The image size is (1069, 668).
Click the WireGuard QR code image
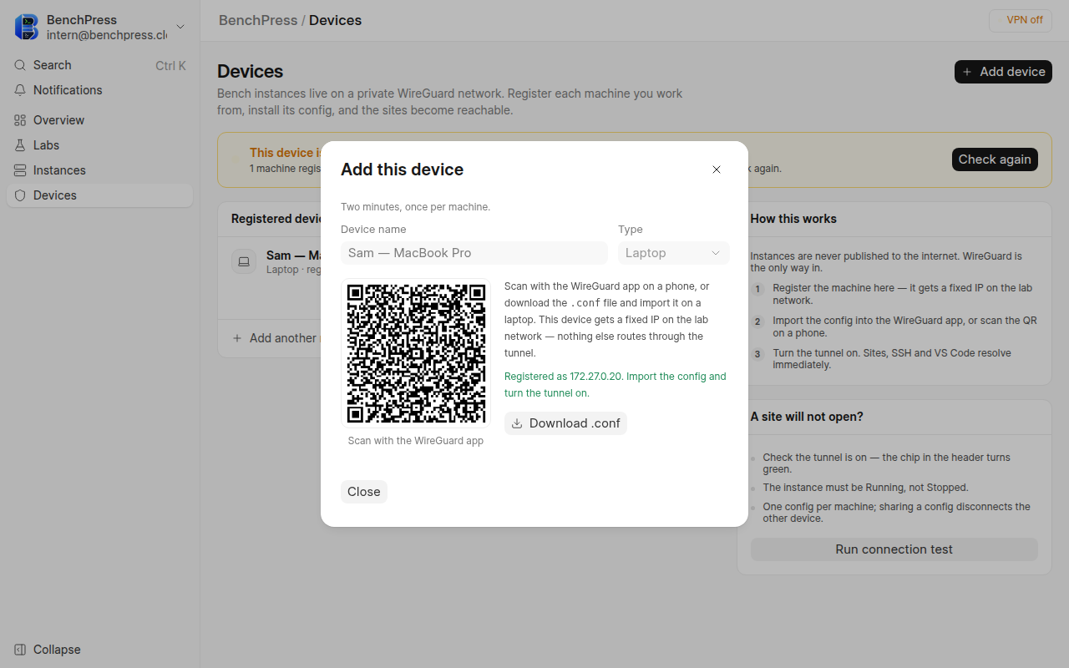click(416, 353)
